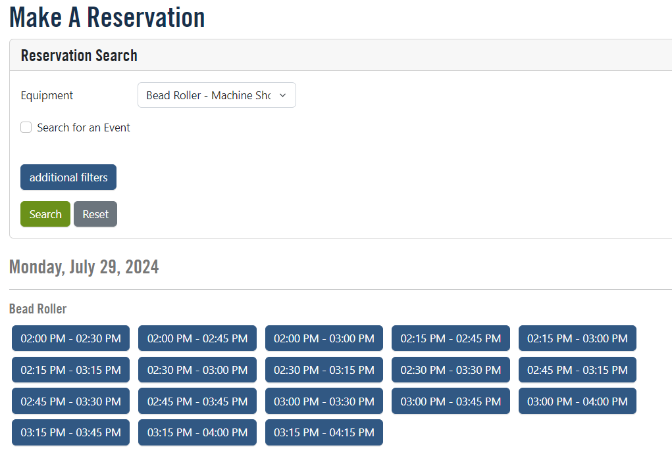Open the Equipment dropdown showing Bead Roller
The width and height of the screenshot is (672, 458).
coord(217,95)
